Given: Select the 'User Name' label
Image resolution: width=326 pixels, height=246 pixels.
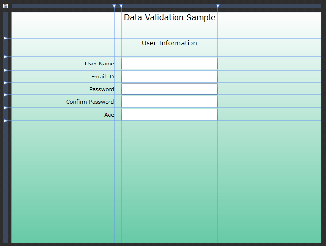Looking at the screenshot, I should tap(99, 64).
